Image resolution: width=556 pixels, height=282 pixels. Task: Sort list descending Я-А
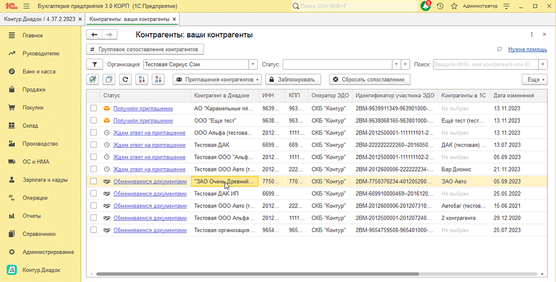[x=158, y=80]
